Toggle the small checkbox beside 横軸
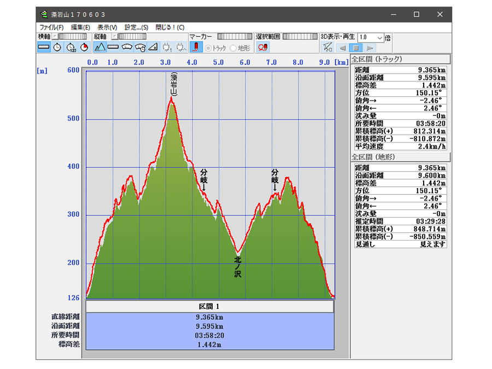 pos(54,37)
